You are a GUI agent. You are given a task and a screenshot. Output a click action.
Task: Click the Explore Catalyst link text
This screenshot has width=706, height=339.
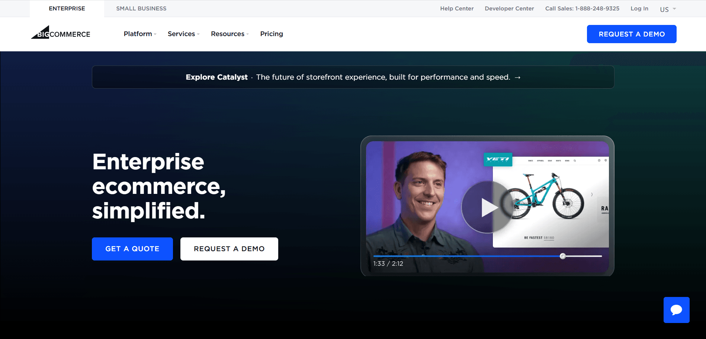click(216, 77)
